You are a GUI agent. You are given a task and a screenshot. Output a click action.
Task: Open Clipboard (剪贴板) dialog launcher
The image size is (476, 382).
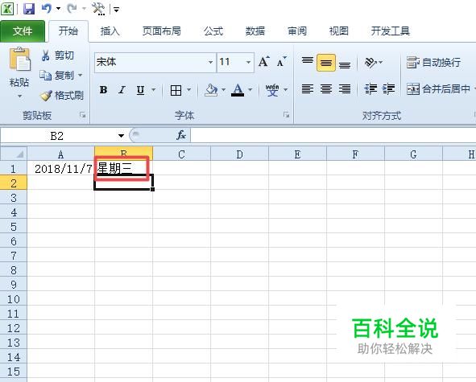83,115
